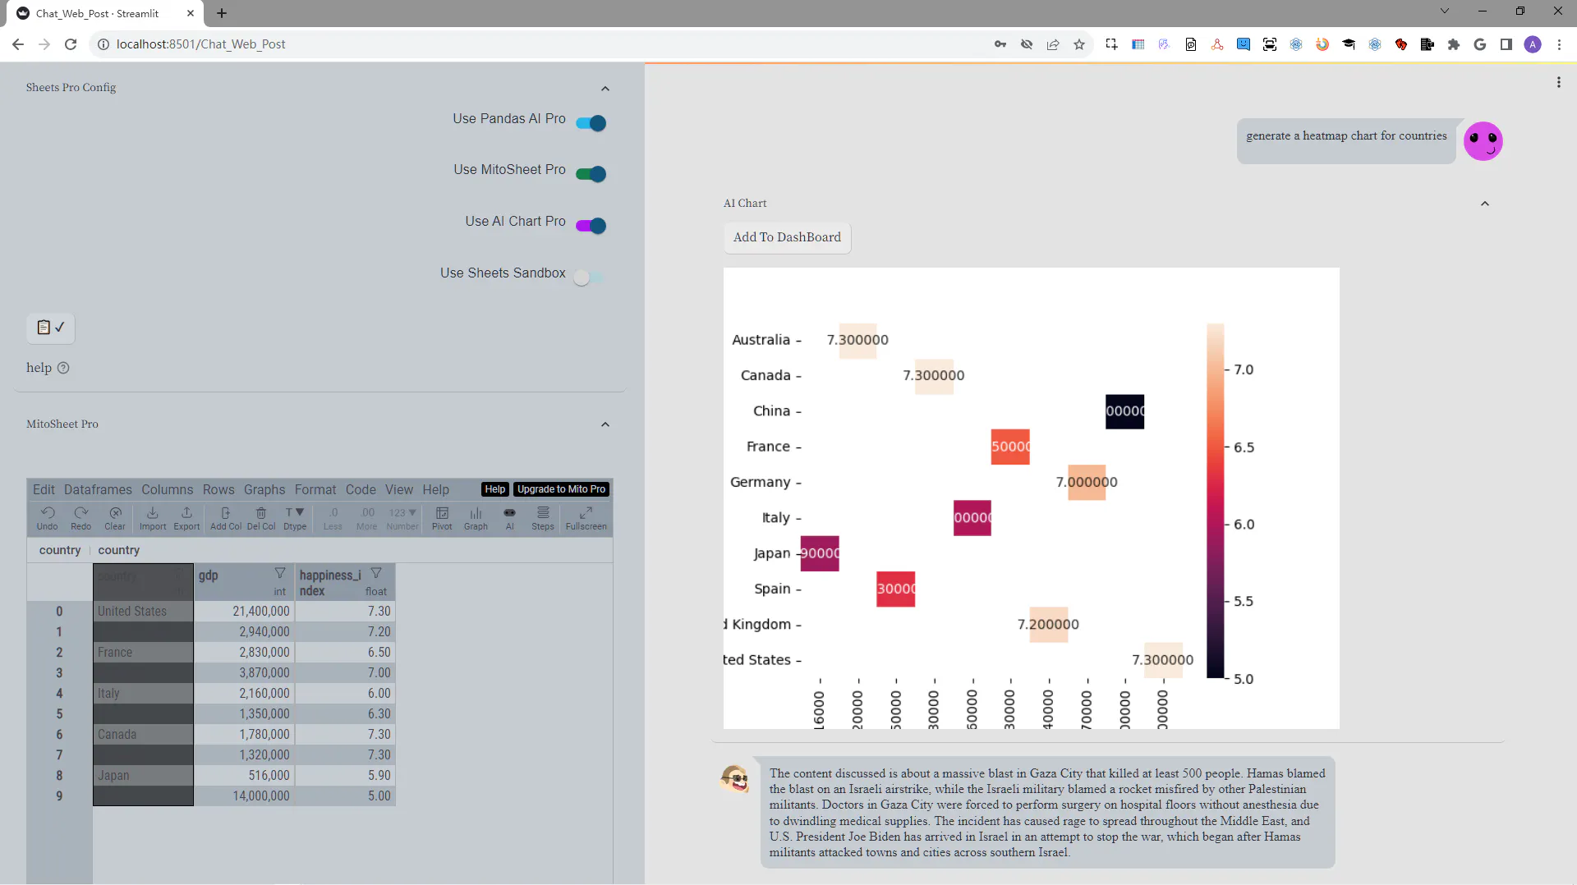Click the Export icon in MitoSheet toolbar
This screenshot has width=1577, height=885.
pos(186,517)
